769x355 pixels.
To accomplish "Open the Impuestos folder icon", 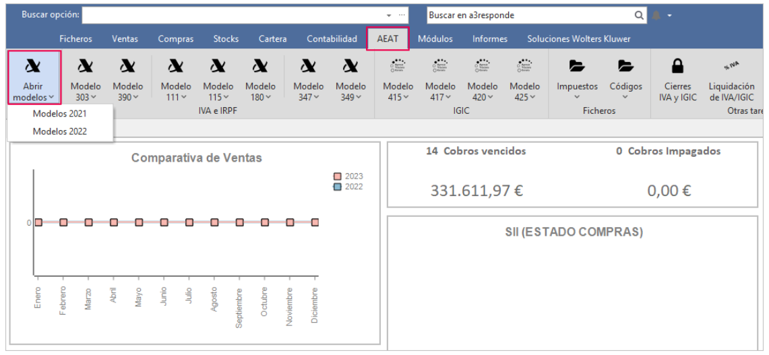I will pos(577,66).
